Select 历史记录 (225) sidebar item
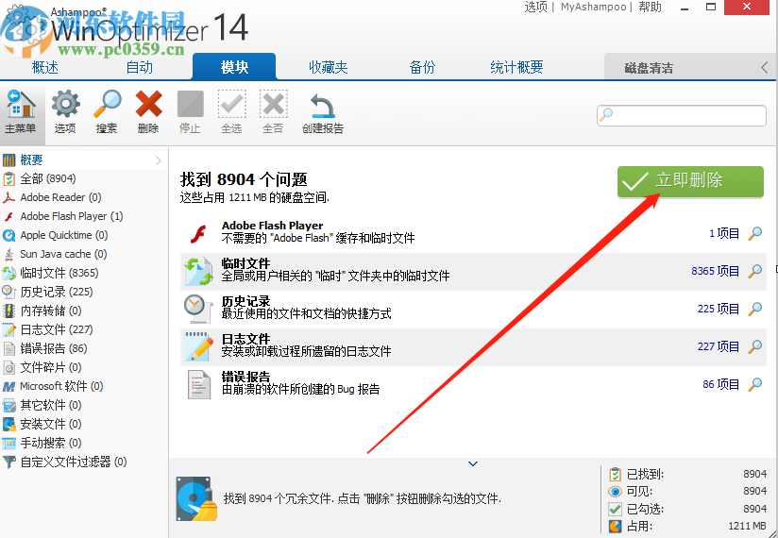The image size is (778, 538). tap(82, 292)
